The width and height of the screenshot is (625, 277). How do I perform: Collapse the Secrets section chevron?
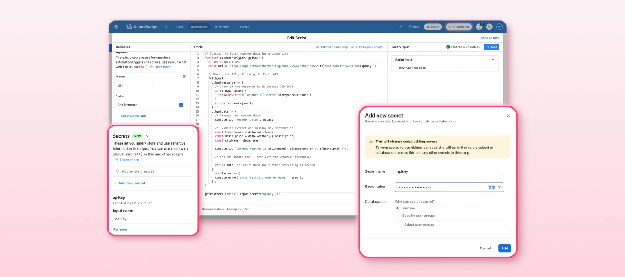147,136
